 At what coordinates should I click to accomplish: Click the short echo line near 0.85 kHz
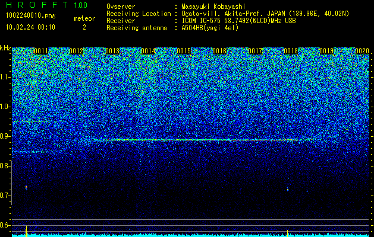[36, 152]
